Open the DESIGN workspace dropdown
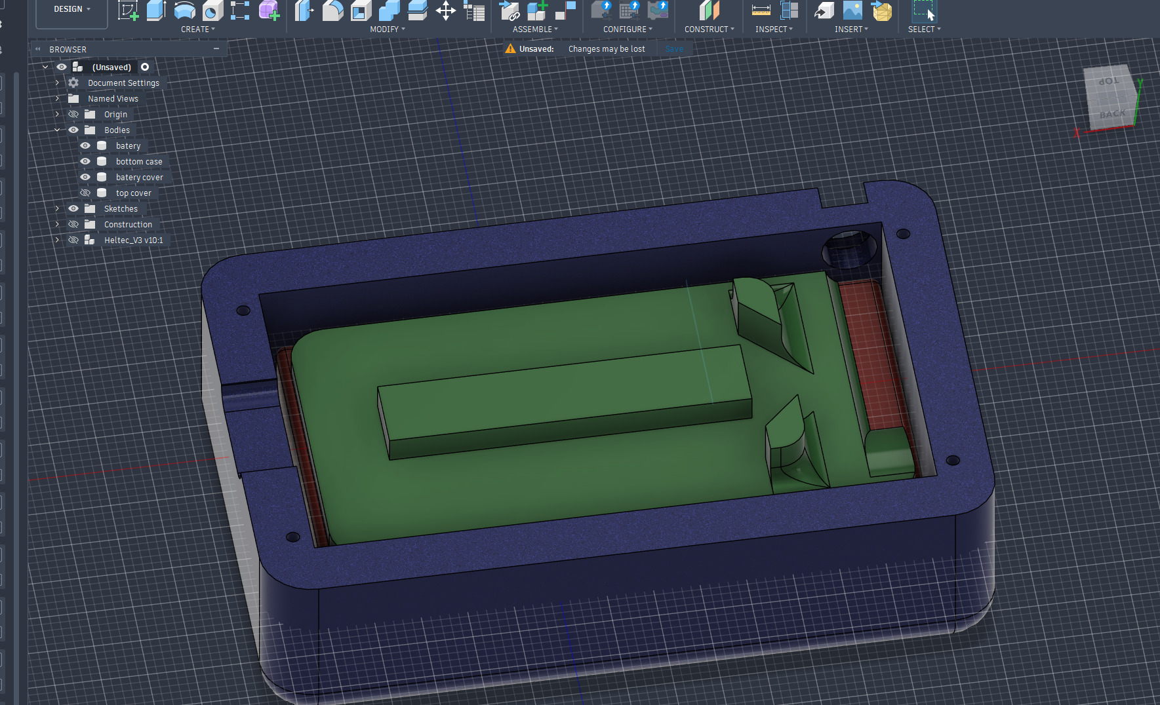The image size is (1160, 705). click(71, 9)
